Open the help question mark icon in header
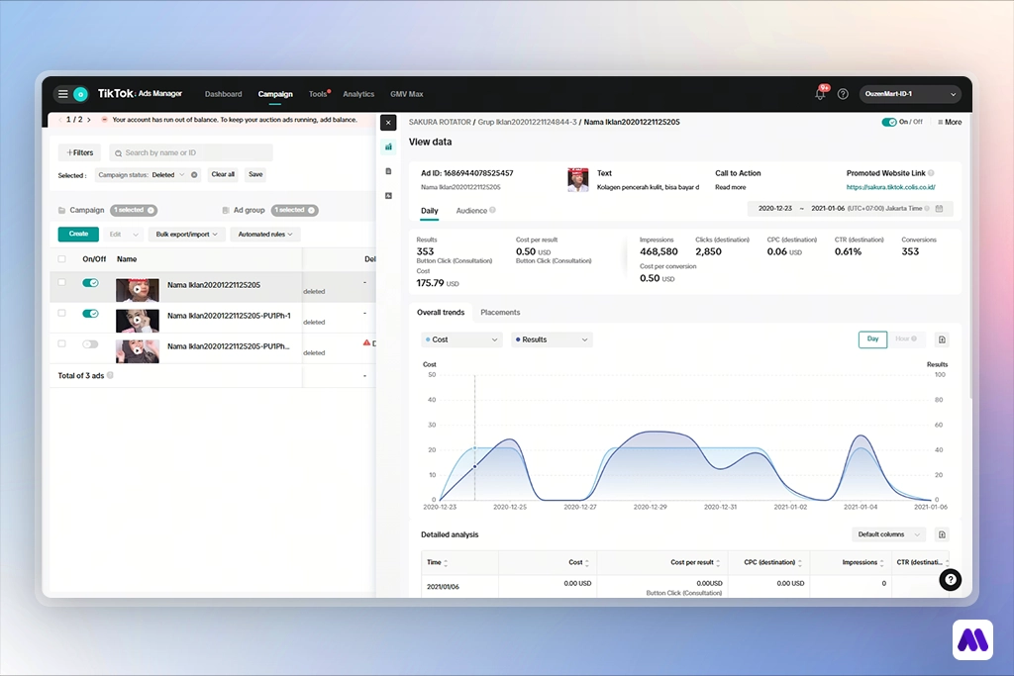The width and height of the screenshot is (1014, 676). click(x=843, y=94)
